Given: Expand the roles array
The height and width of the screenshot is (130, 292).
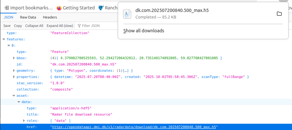Looking at the screenshot, I should [24, 121].
